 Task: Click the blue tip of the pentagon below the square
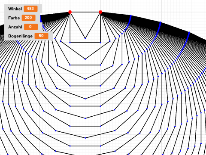click(85, 59)
